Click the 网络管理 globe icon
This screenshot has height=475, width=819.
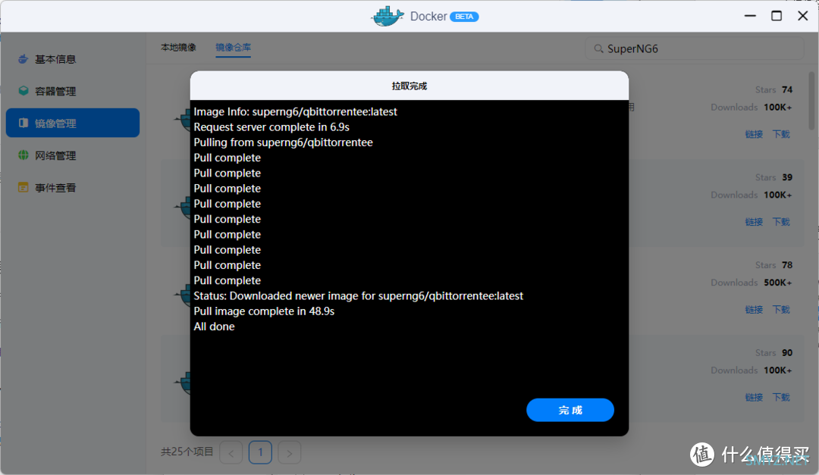coord(23,155)
